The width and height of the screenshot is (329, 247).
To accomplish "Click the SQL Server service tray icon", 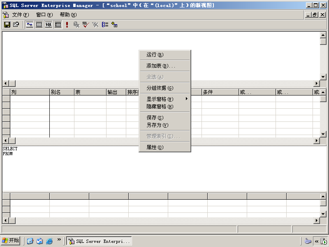I will point(324,241).
